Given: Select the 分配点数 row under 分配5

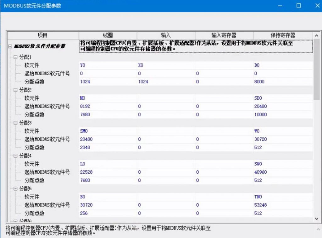Looking at the screenshot, I should tap(34, 213).
